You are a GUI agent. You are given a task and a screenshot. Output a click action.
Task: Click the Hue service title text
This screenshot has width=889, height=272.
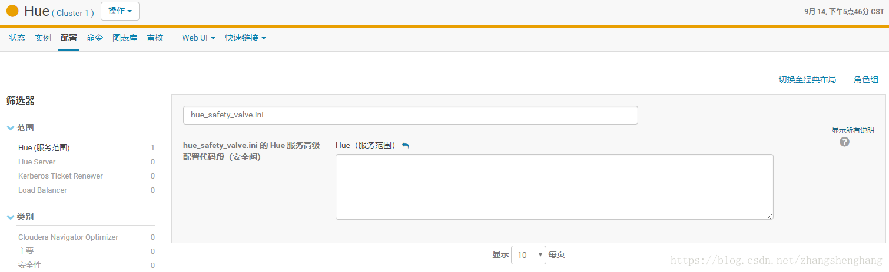pyautogui.click(x=37, y=11)
